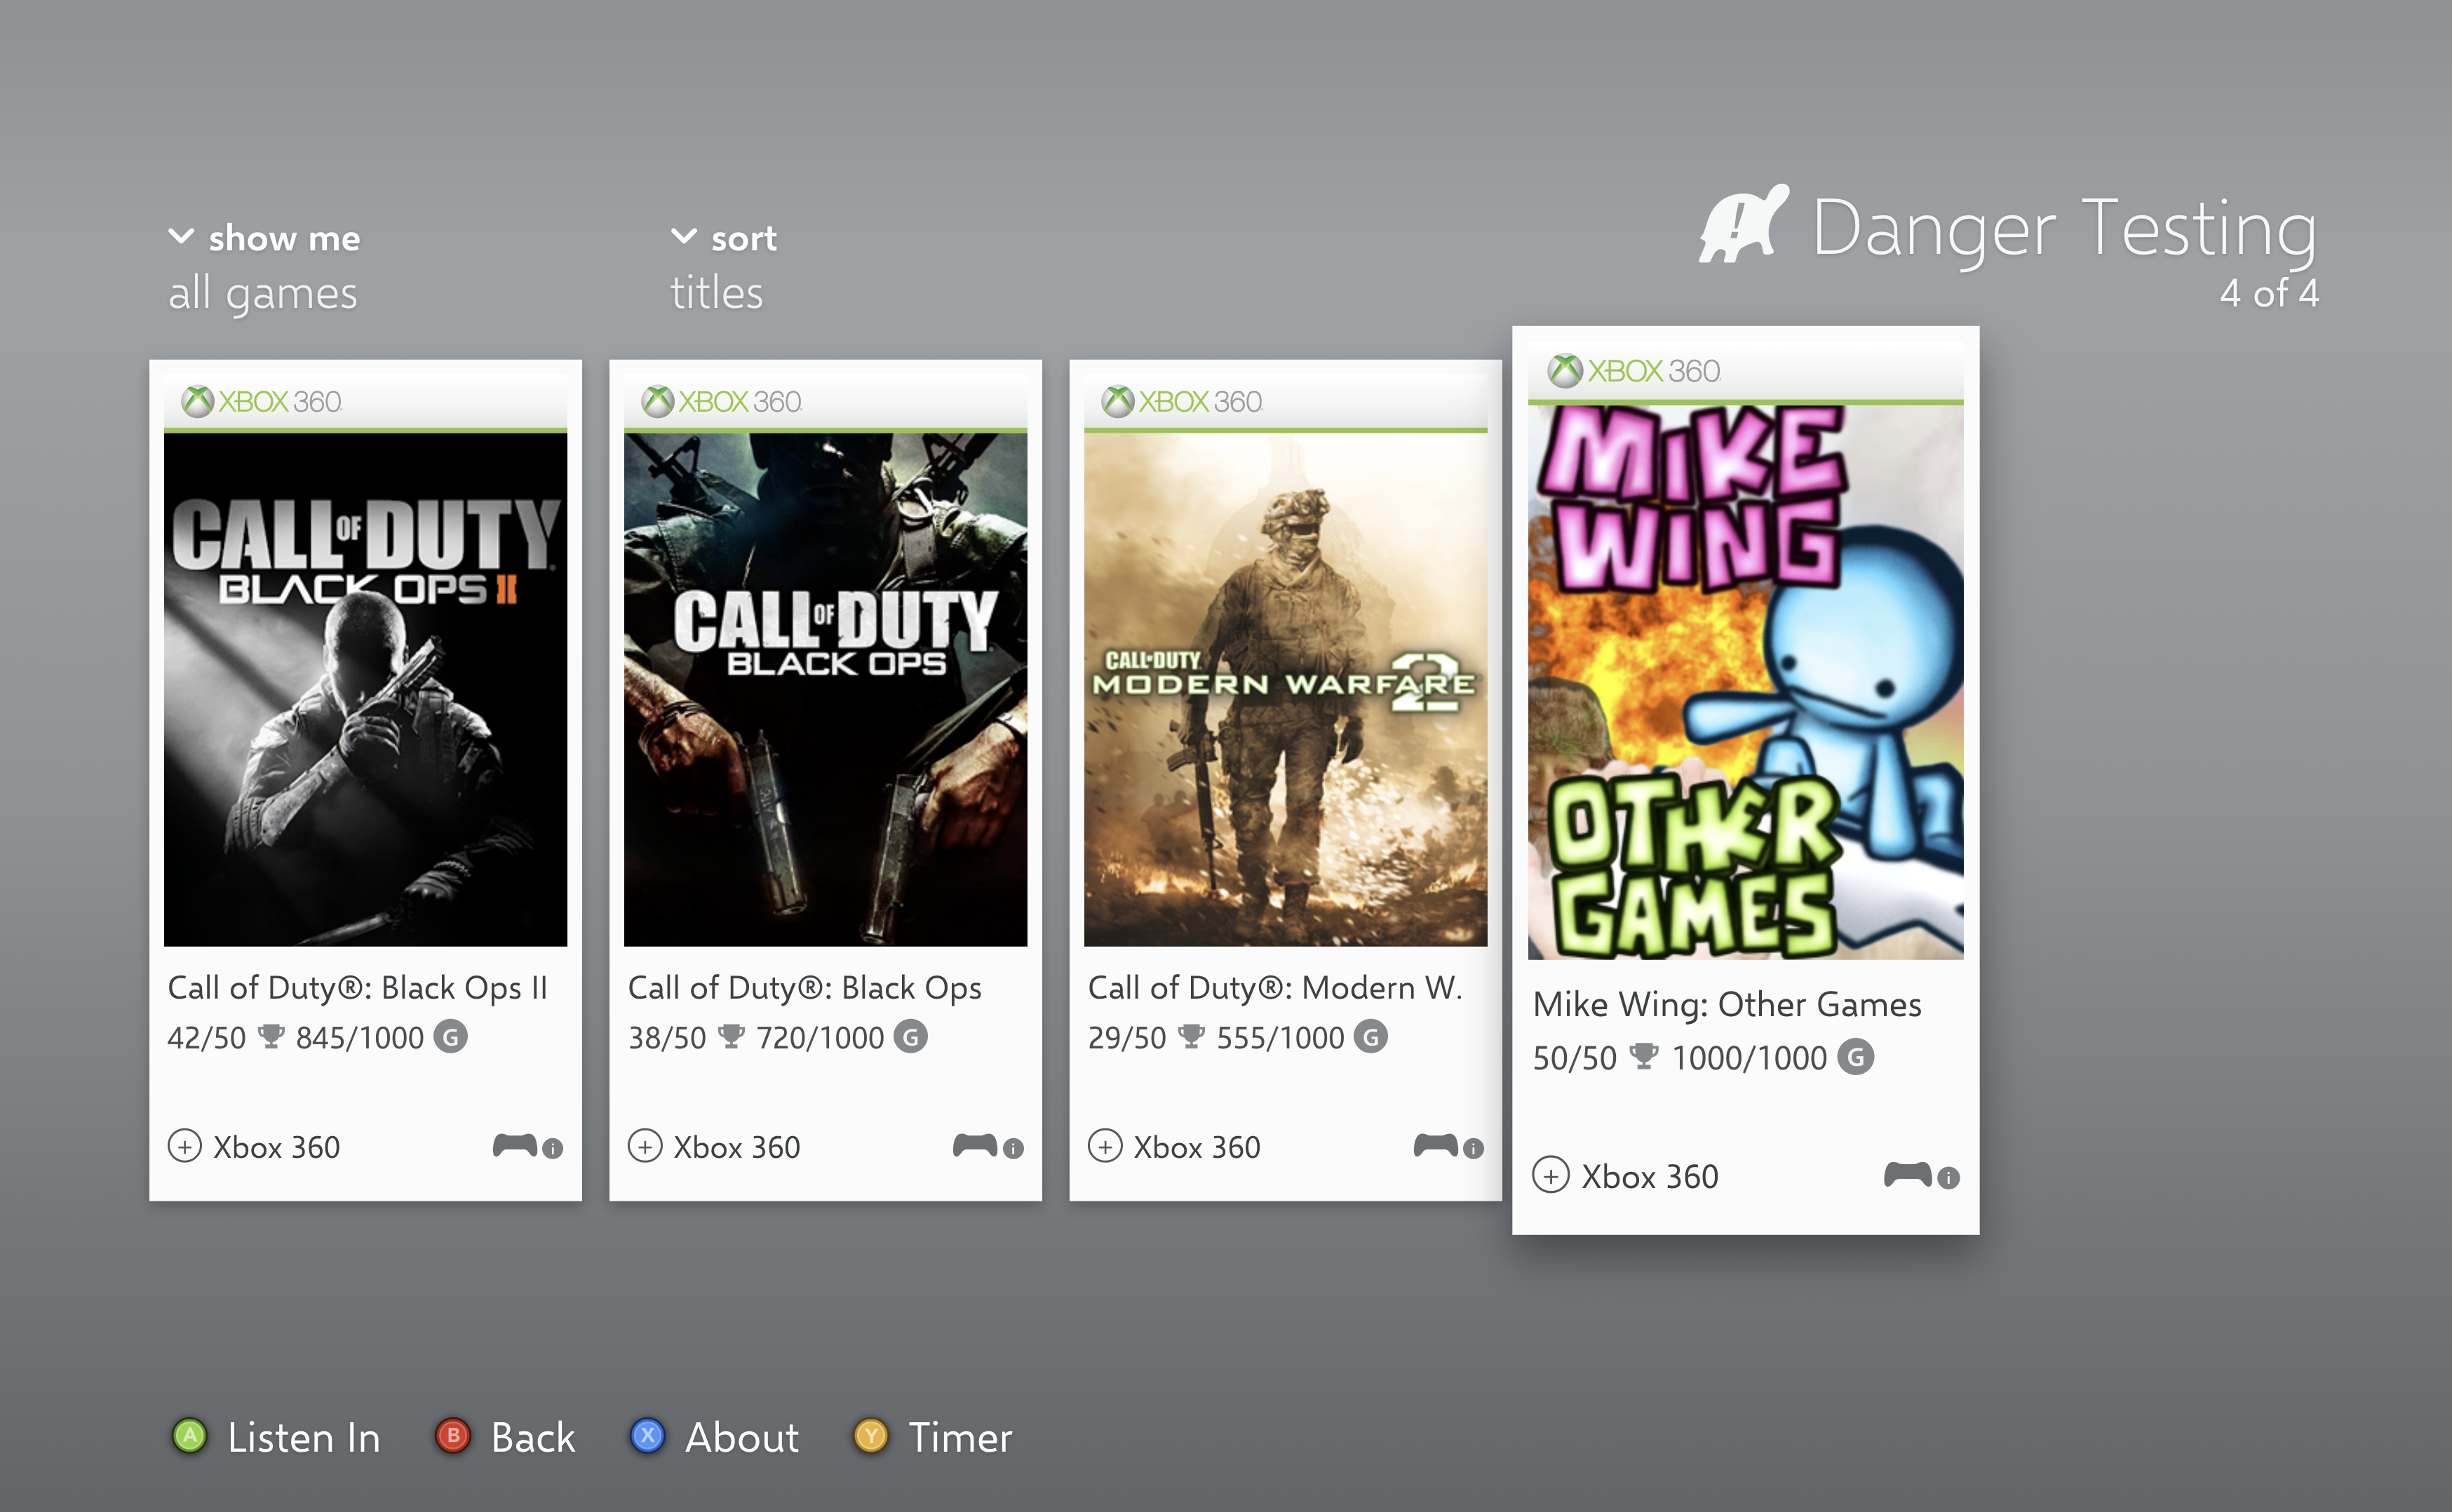This screenshot has width=2452, height=1512.
Task: Click the controller icon on Modern Warfare card
Action: [1435, 1145]
